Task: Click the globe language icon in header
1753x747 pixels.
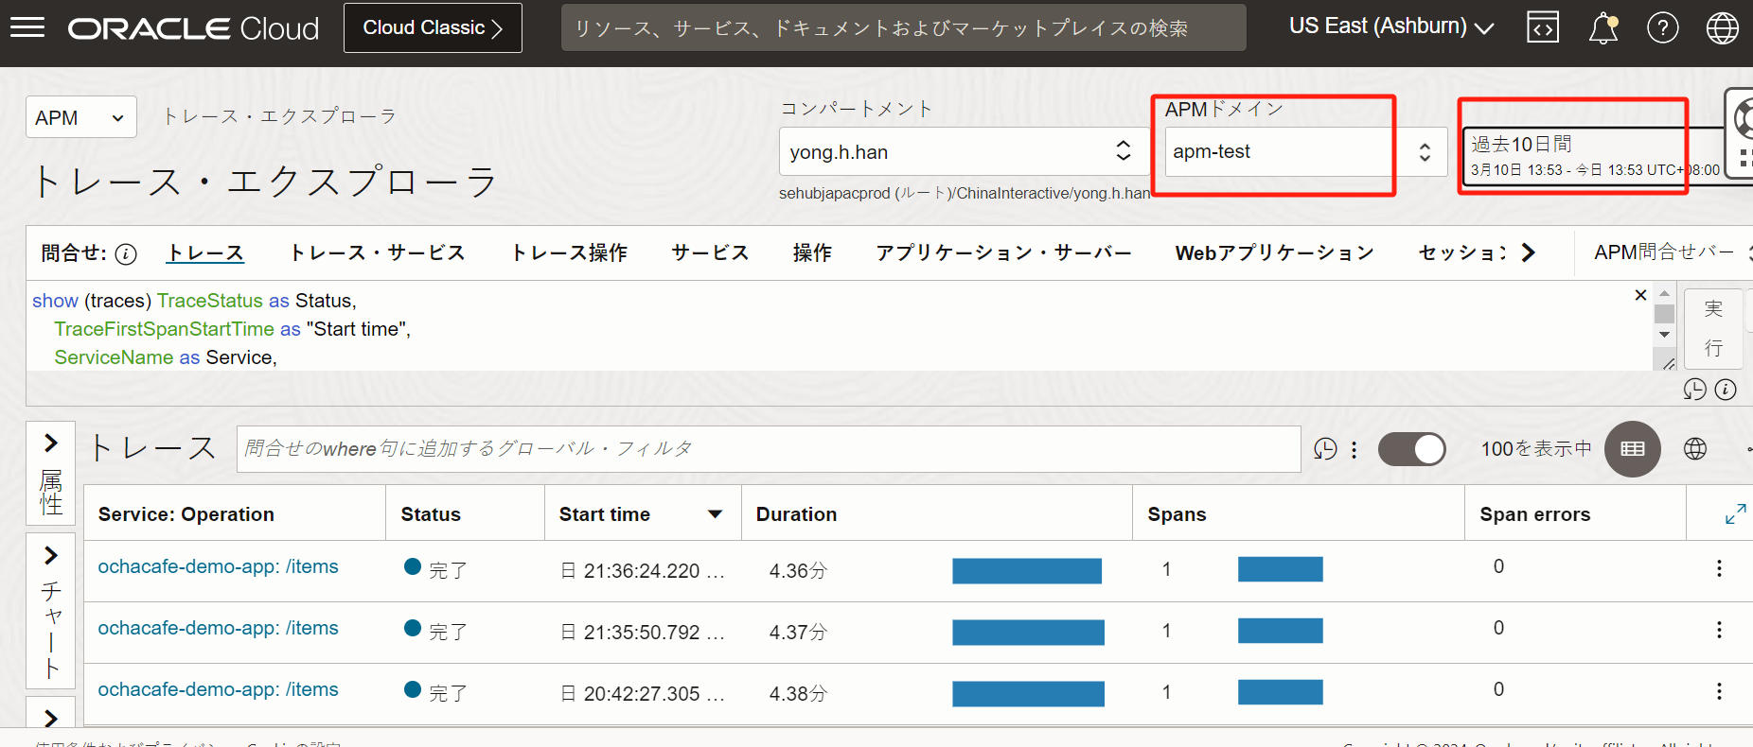Action: pos(1722,28)
